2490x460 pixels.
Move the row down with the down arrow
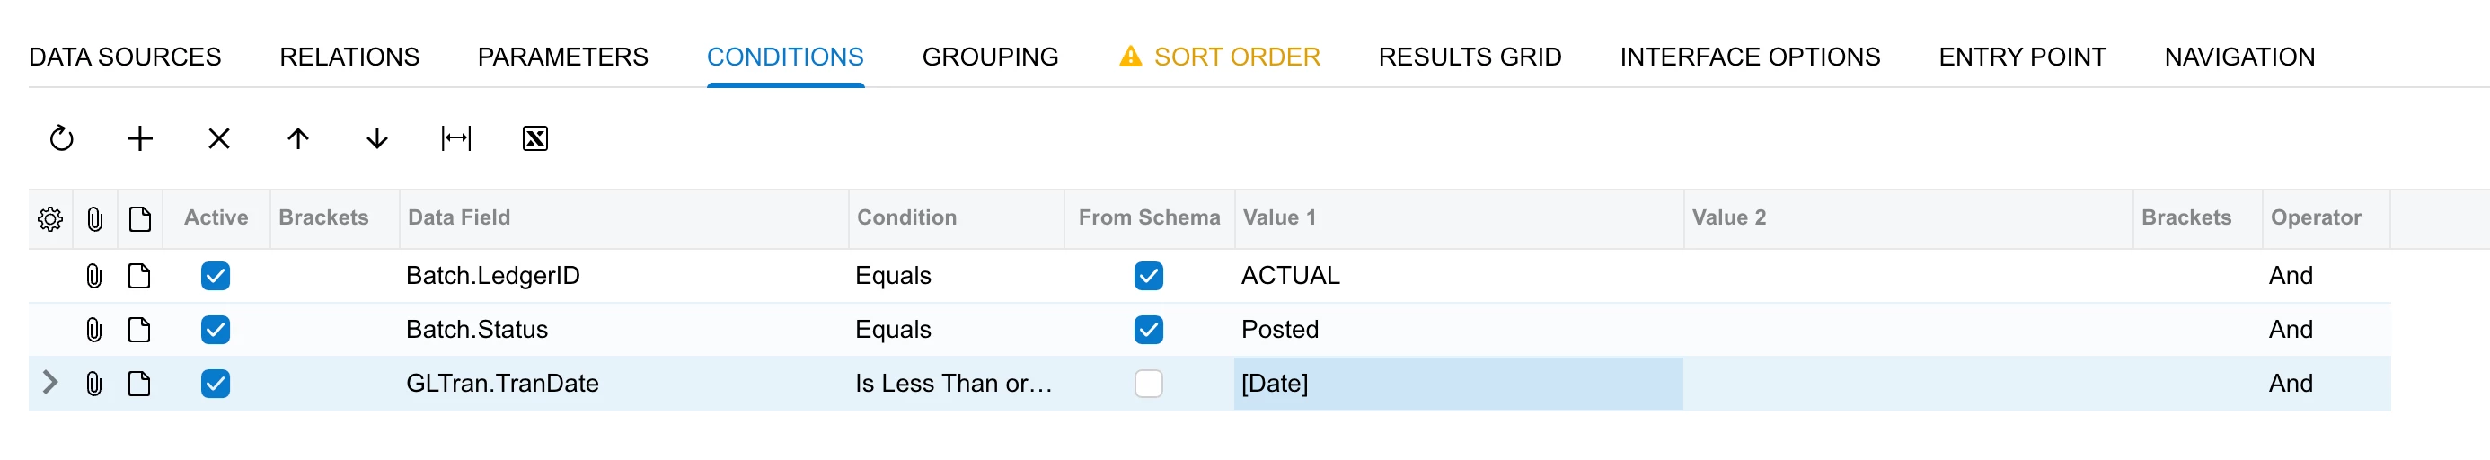pyautogui.click(x=377, y=138)
